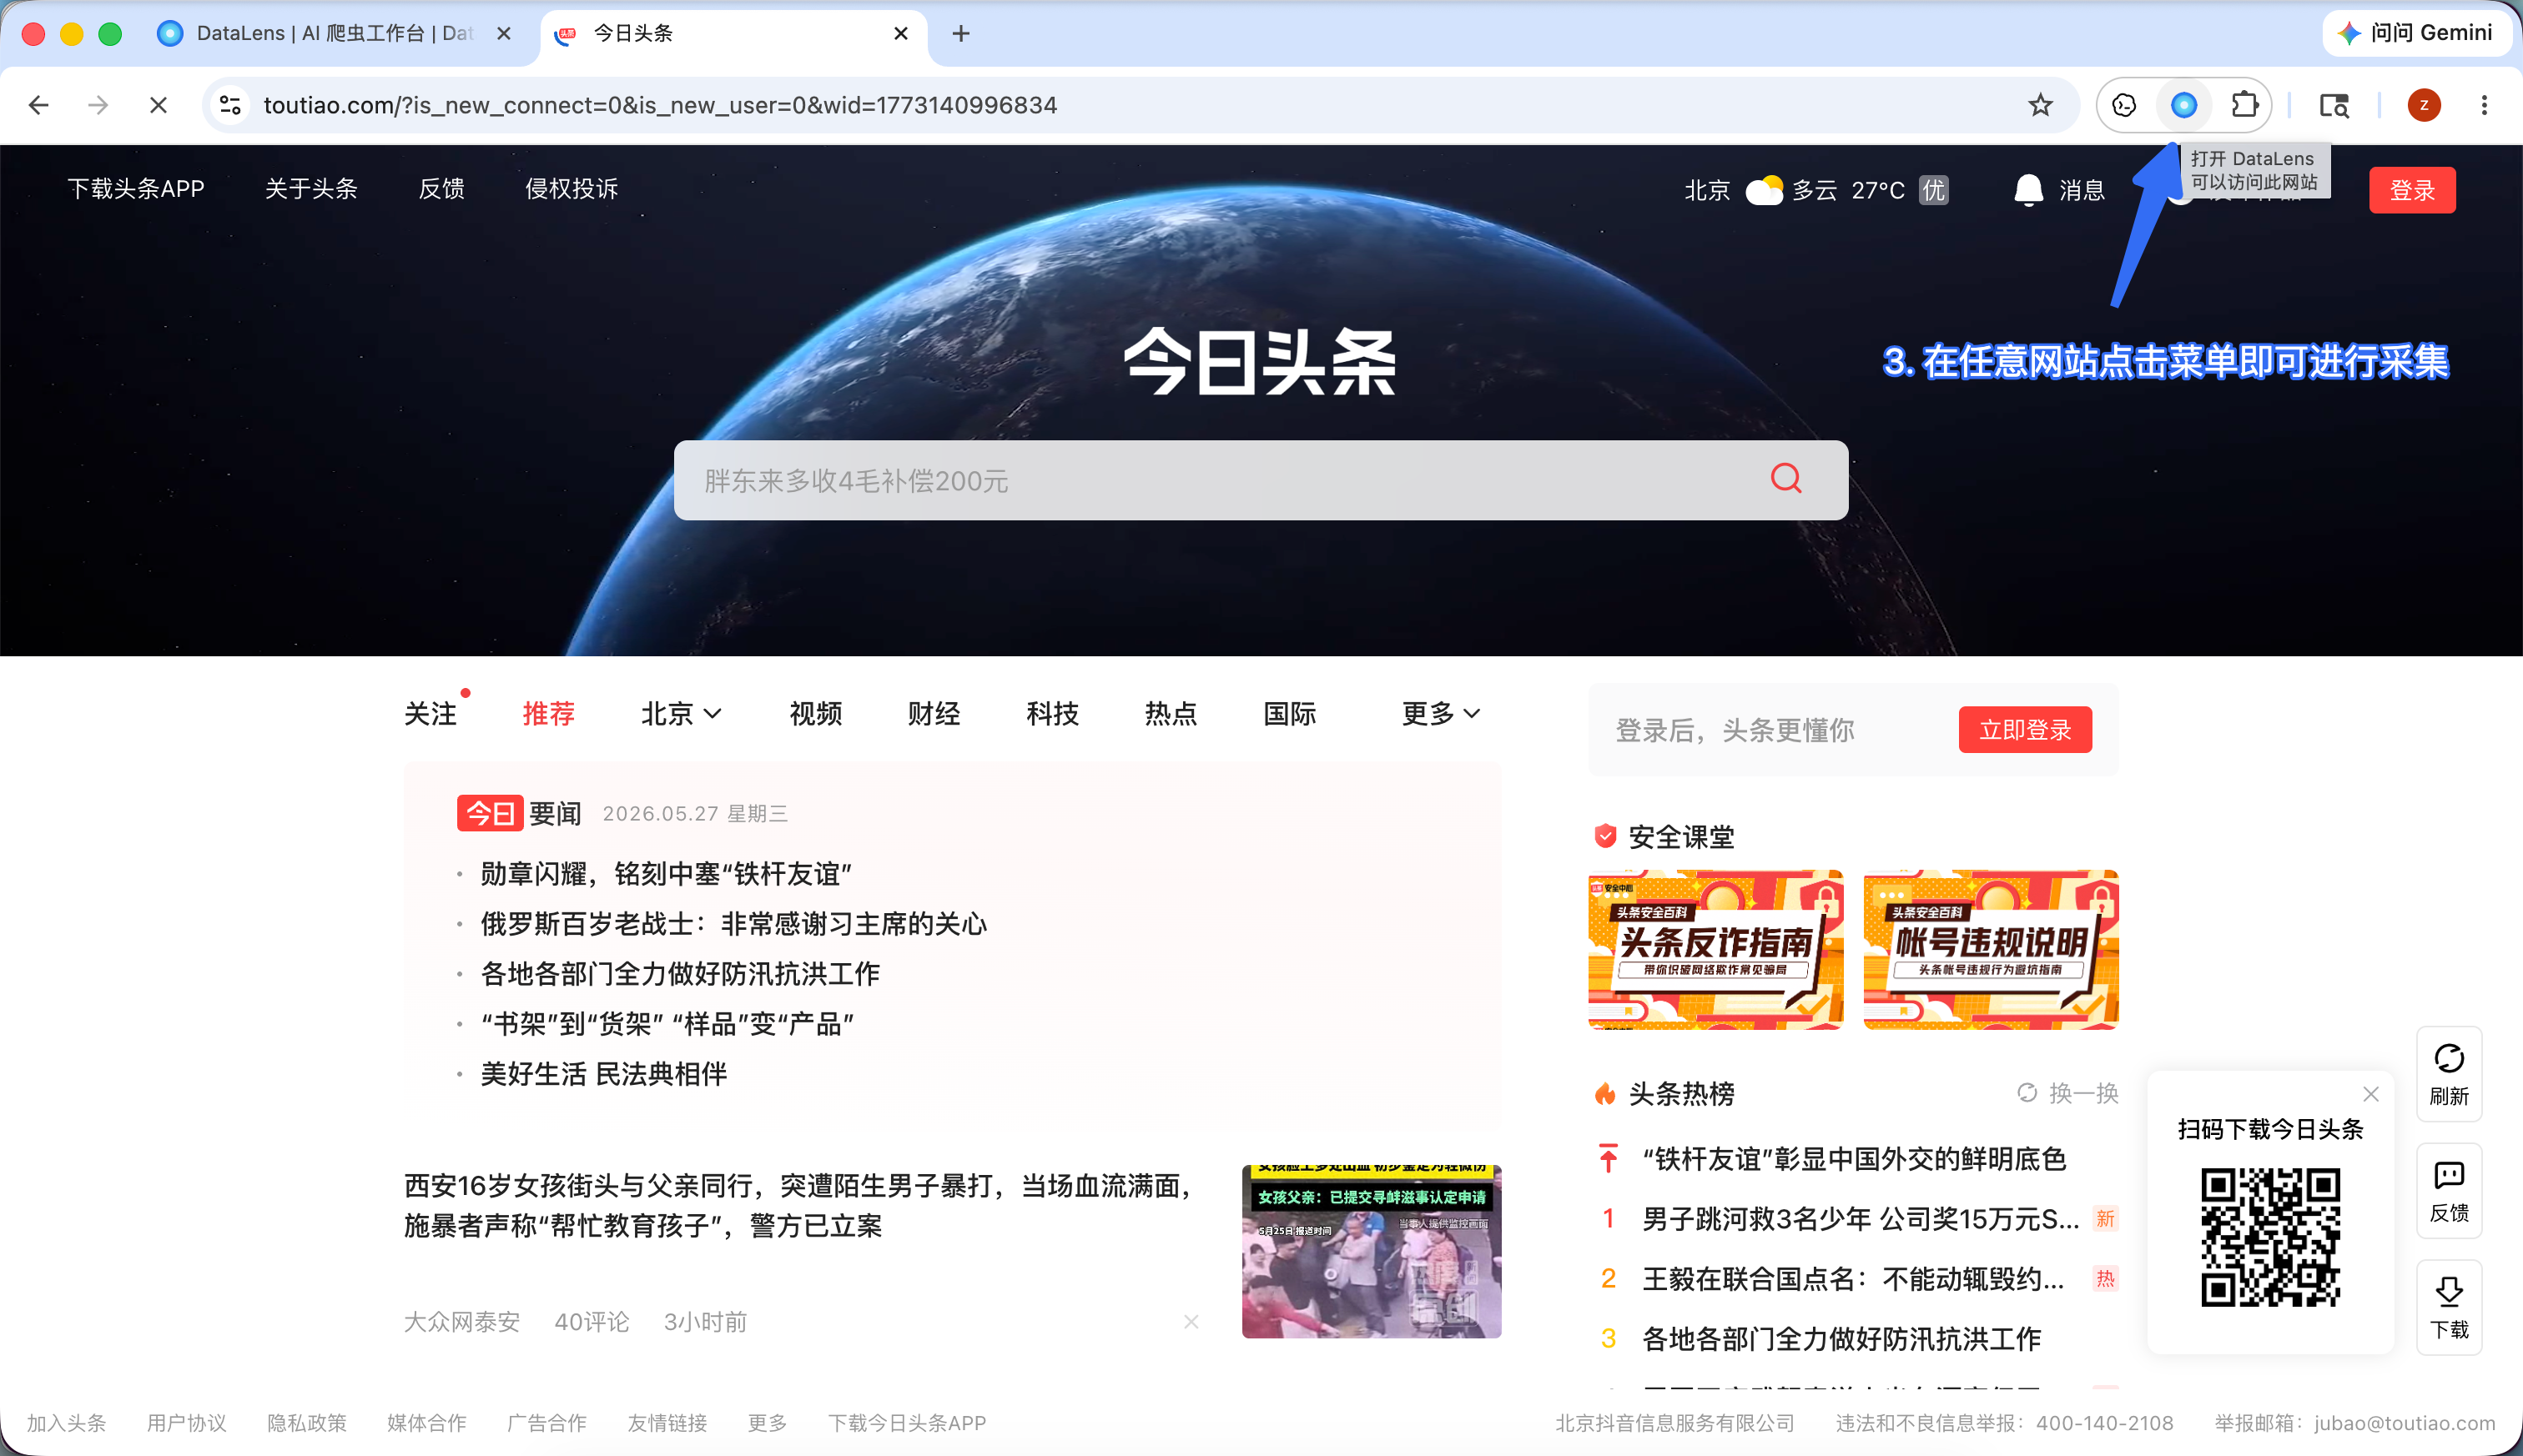Image resolution: width=2523 pixels, height=1456 pixels.
Task: Open headline 美好生活 民法典相伴
Action: click(x=603, y=1074)
